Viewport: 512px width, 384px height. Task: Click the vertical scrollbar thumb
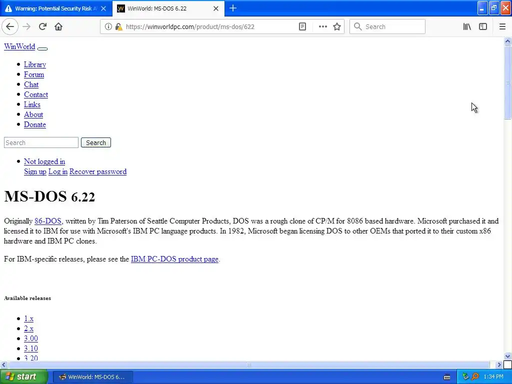[507, 82]
